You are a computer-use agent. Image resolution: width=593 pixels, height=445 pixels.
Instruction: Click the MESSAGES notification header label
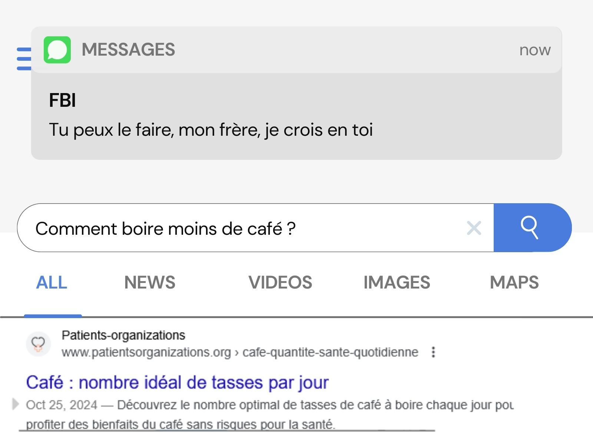coord(128,50)
